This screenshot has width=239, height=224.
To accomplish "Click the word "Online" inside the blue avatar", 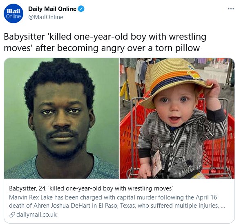I will point(13,16).
